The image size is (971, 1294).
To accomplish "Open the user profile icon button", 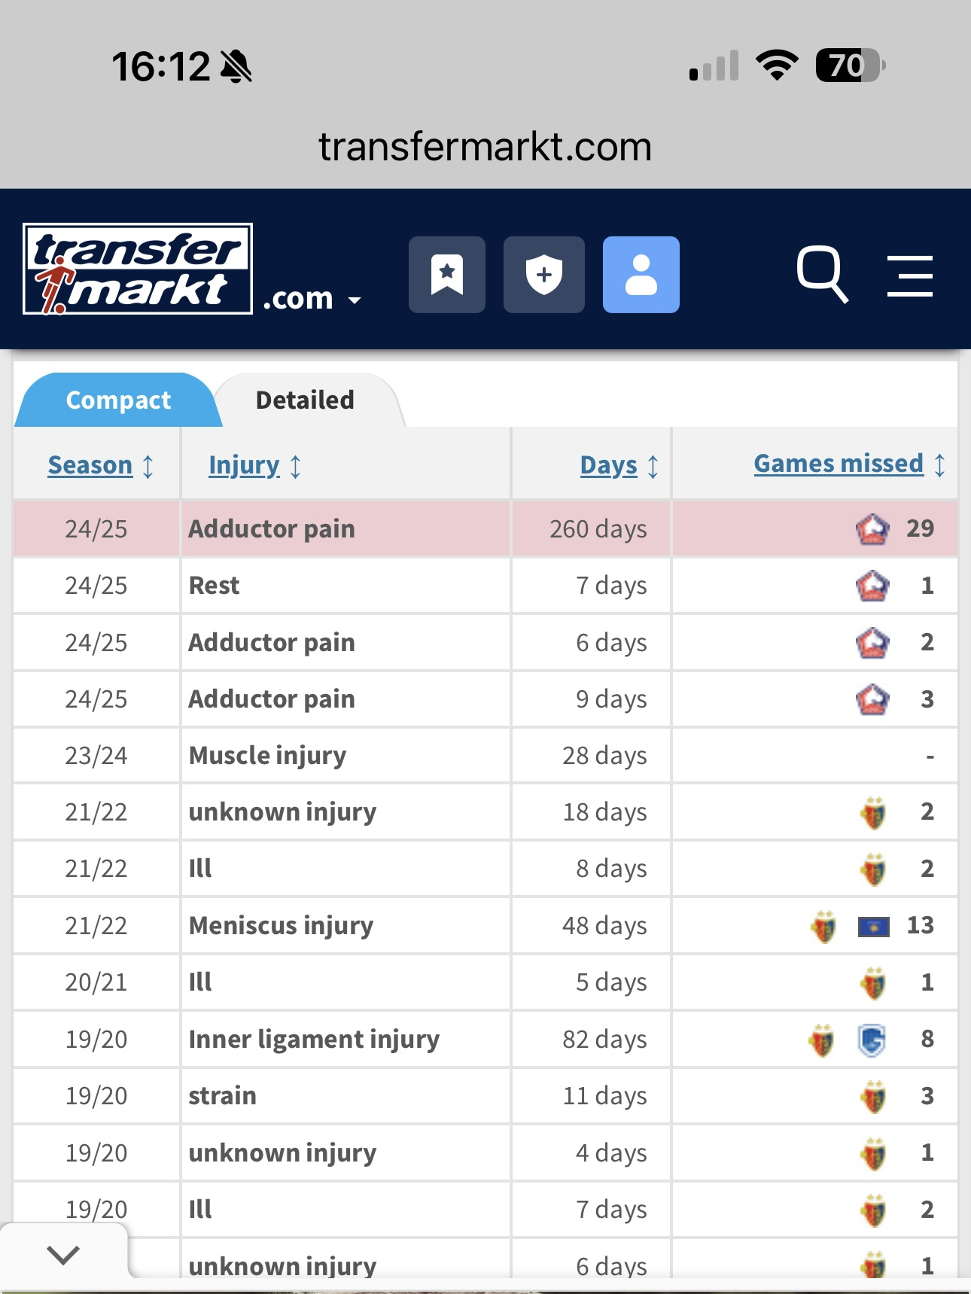I will pyautogui.click(x=641, y=275).
